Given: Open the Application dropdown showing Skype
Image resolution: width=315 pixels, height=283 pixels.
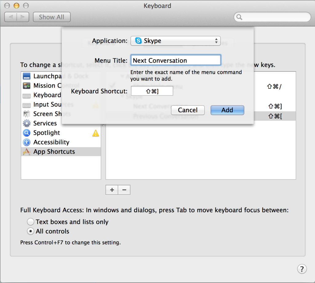Looking at the screenshot, I should tap(175, 40).
